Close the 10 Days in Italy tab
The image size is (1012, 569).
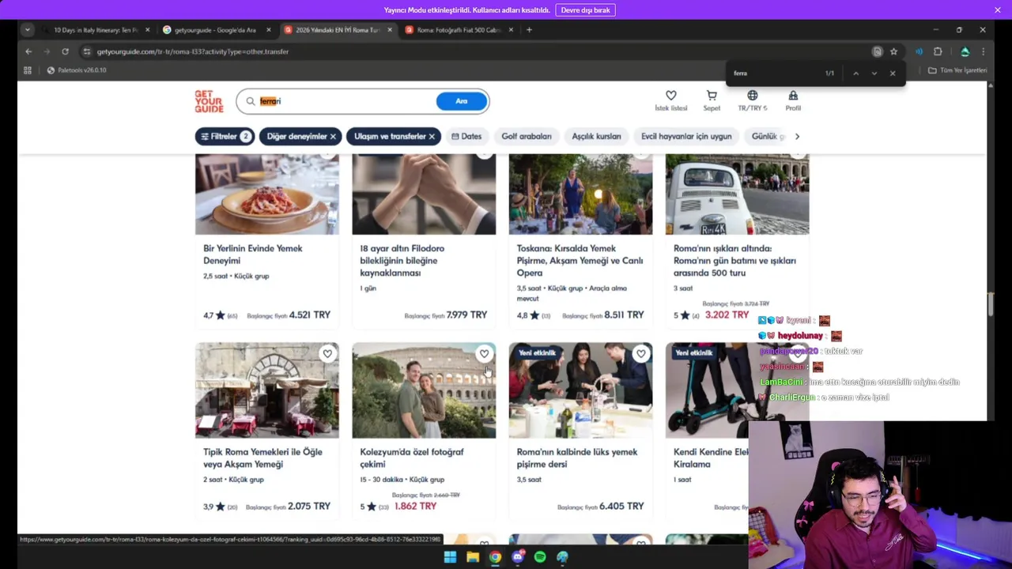click(x=147, y=30)
